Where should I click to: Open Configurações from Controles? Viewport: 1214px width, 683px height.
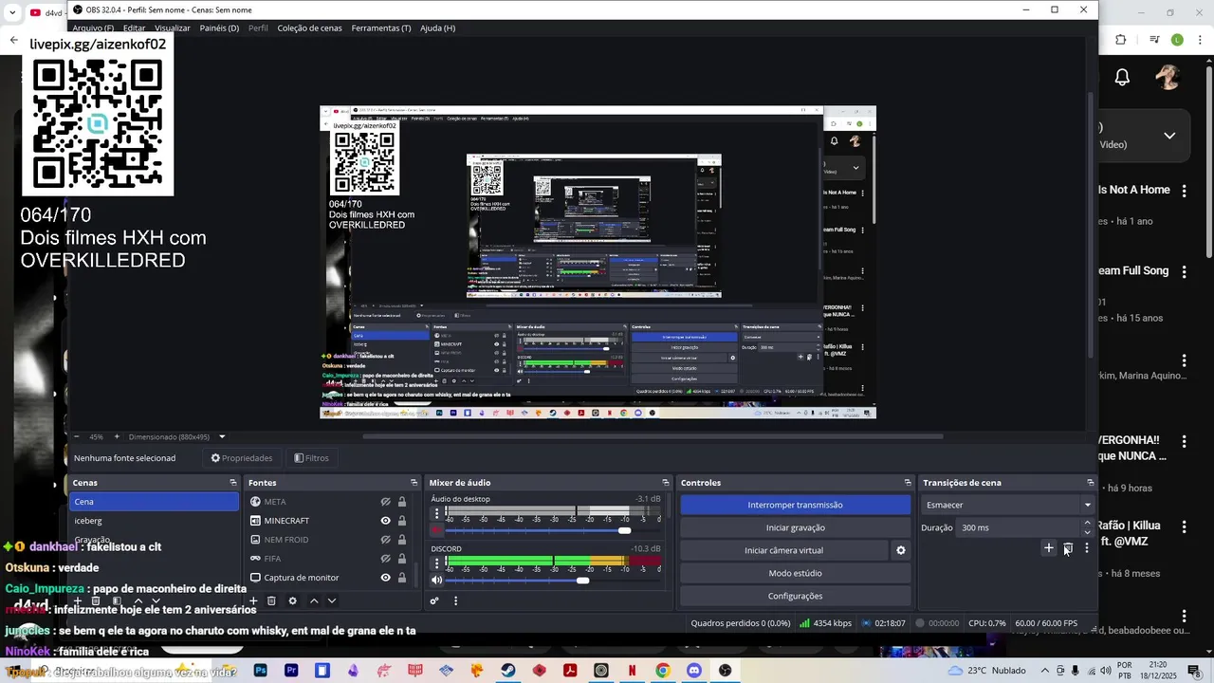point(795,596)
